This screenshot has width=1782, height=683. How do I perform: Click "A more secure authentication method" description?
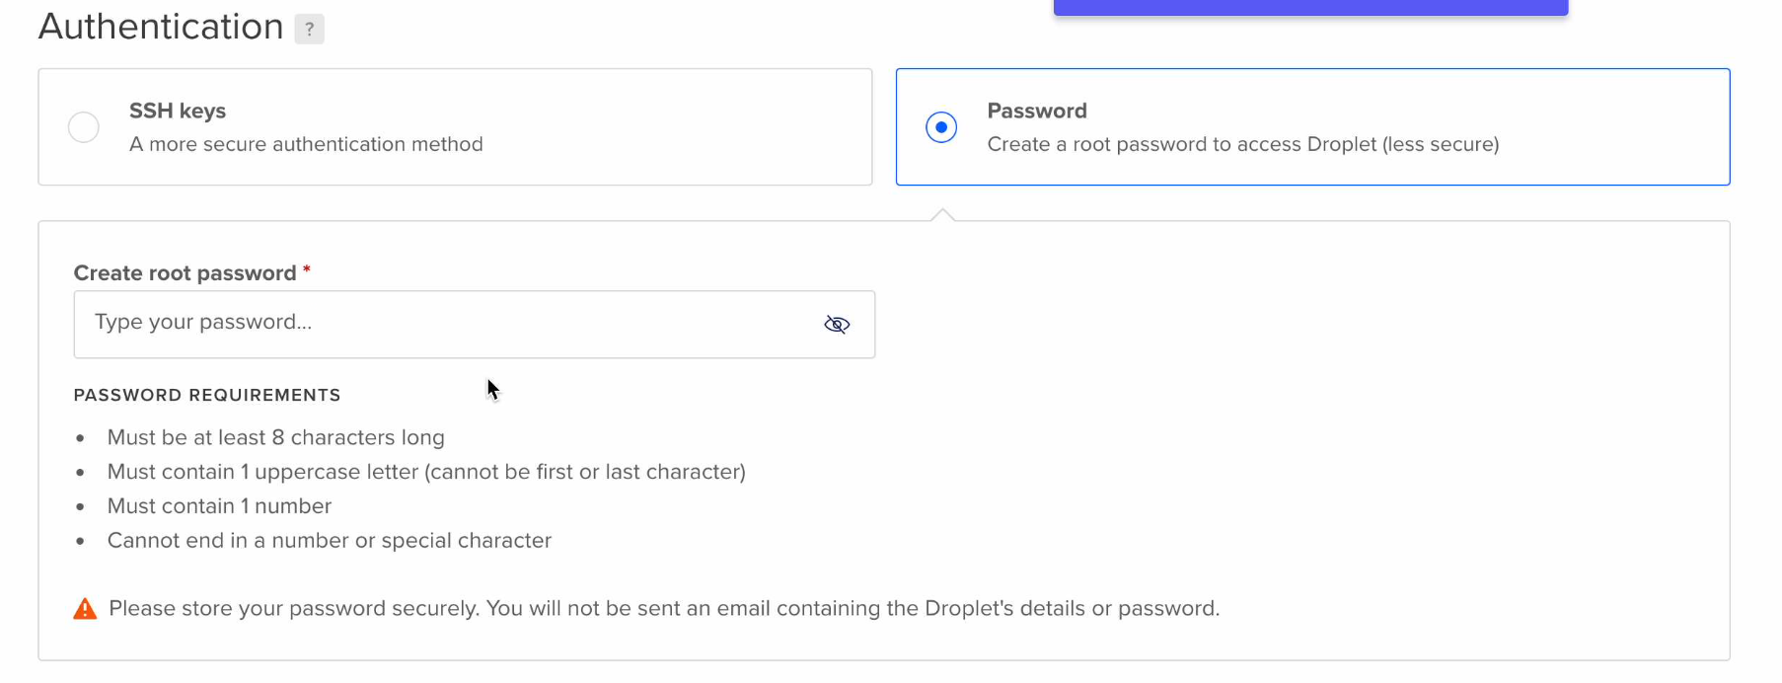pyautogui.click(x=306, y=144)
